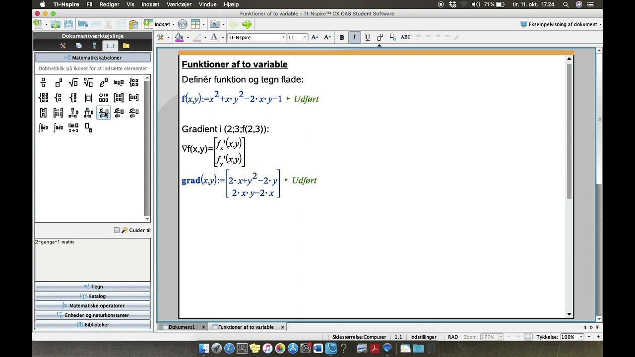
Task: Insert the first derivative template
Action: 104,113
